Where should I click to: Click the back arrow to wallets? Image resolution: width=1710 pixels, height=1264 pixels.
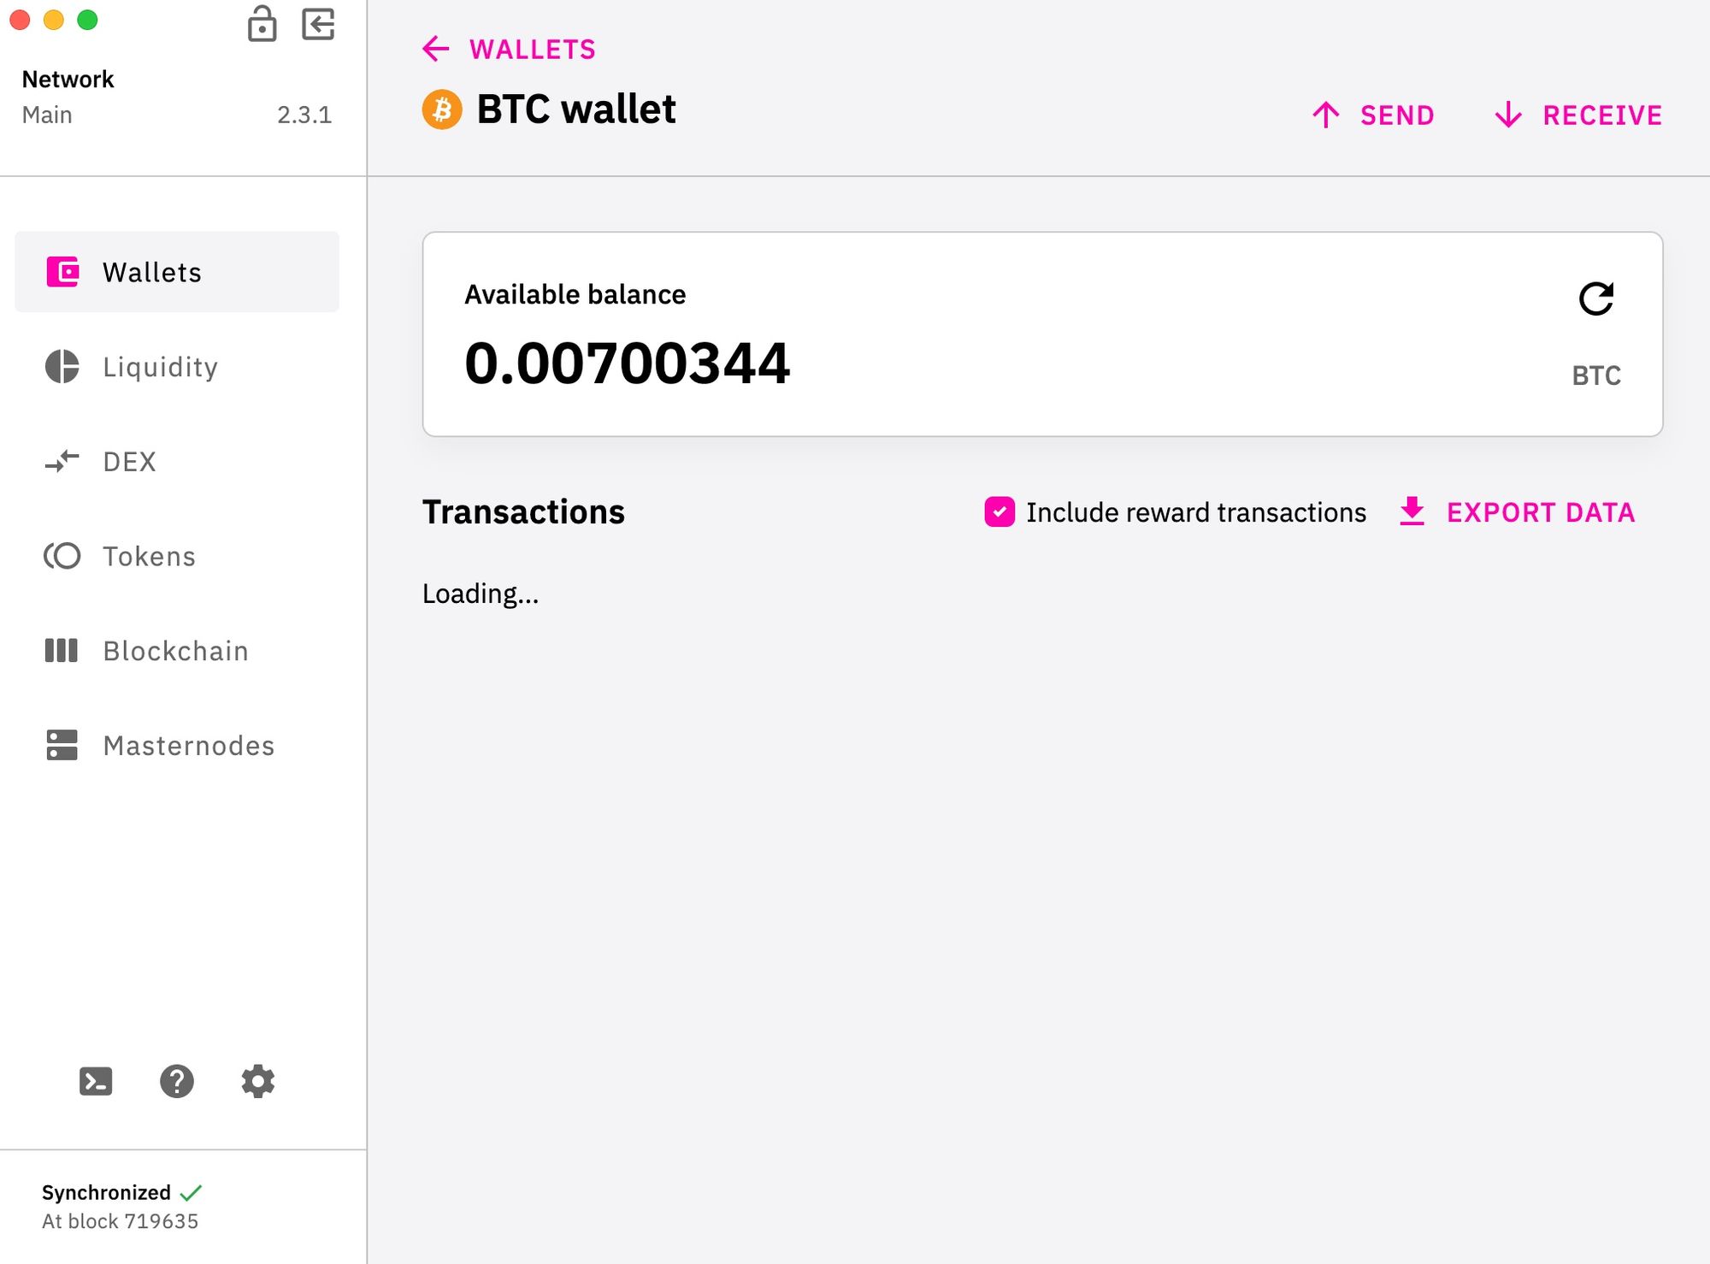[436, 49]
